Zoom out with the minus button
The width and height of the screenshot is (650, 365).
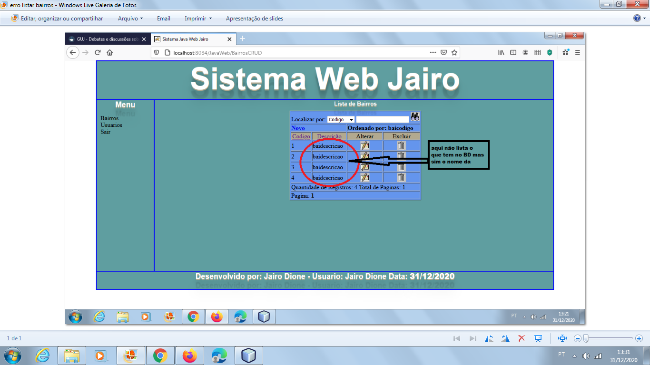(578, 338)
